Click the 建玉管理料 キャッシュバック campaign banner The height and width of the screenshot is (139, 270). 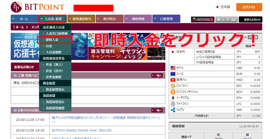(x=127, y=53)
